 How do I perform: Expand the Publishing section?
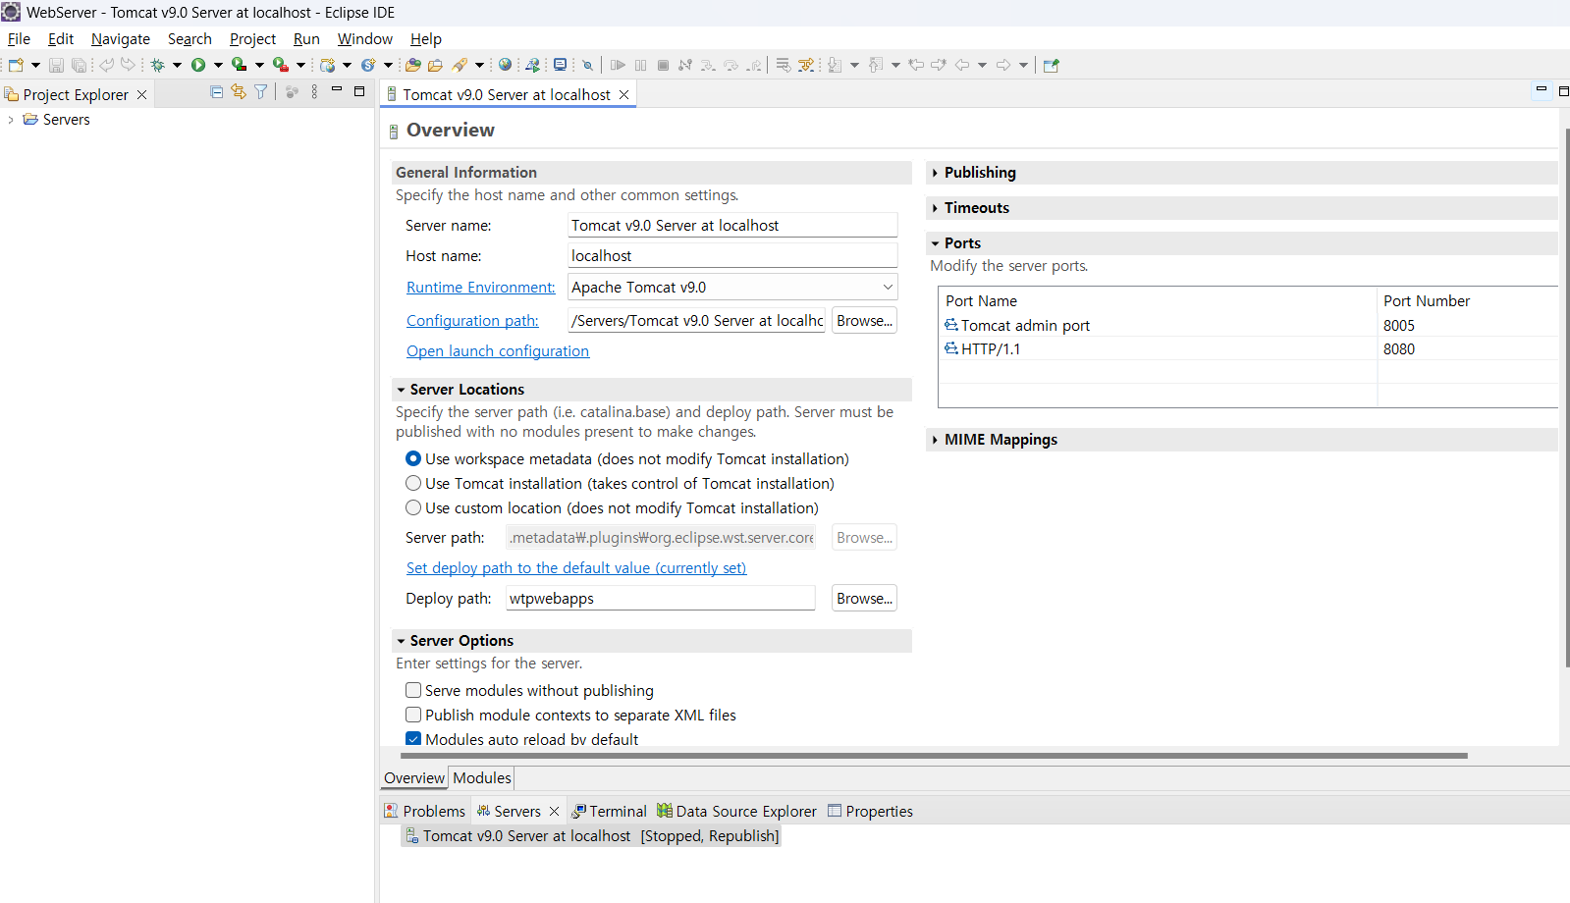[935, 173]
